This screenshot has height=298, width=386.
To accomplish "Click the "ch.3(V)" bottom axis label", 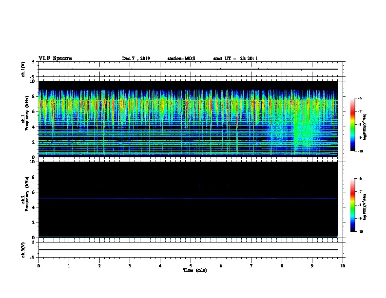I will click(x=23, y=250).
